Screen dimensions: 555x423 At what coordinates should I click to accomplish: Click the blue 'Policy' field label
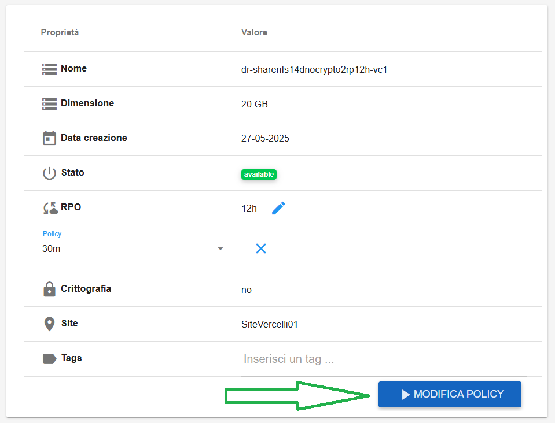[x=52, y=233]
